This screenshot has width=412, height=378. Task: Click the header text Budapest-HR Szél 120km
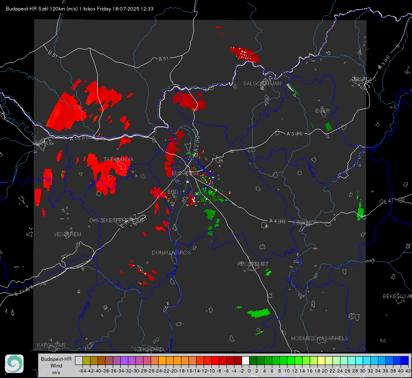point(35,9)
